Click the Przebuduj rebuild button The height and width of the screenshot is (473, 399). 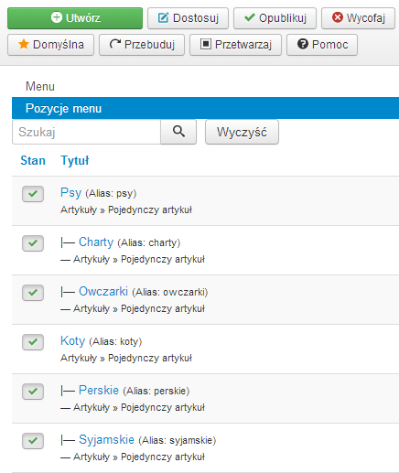[142, 45]
